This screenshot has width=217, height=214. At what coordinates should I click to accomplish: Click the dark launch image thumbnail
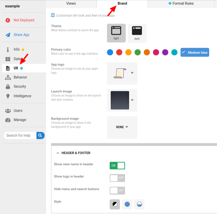click(120, 100)
